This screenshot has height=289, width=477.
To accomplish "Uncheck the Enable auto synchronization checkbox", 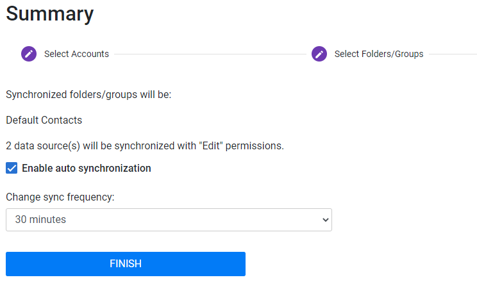I will pyautogui.click(x=12, y=168).
